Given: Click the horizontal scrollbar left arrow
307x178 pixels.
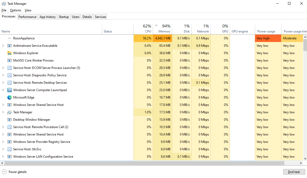Looking at the screenshot, I should (2, 163).
